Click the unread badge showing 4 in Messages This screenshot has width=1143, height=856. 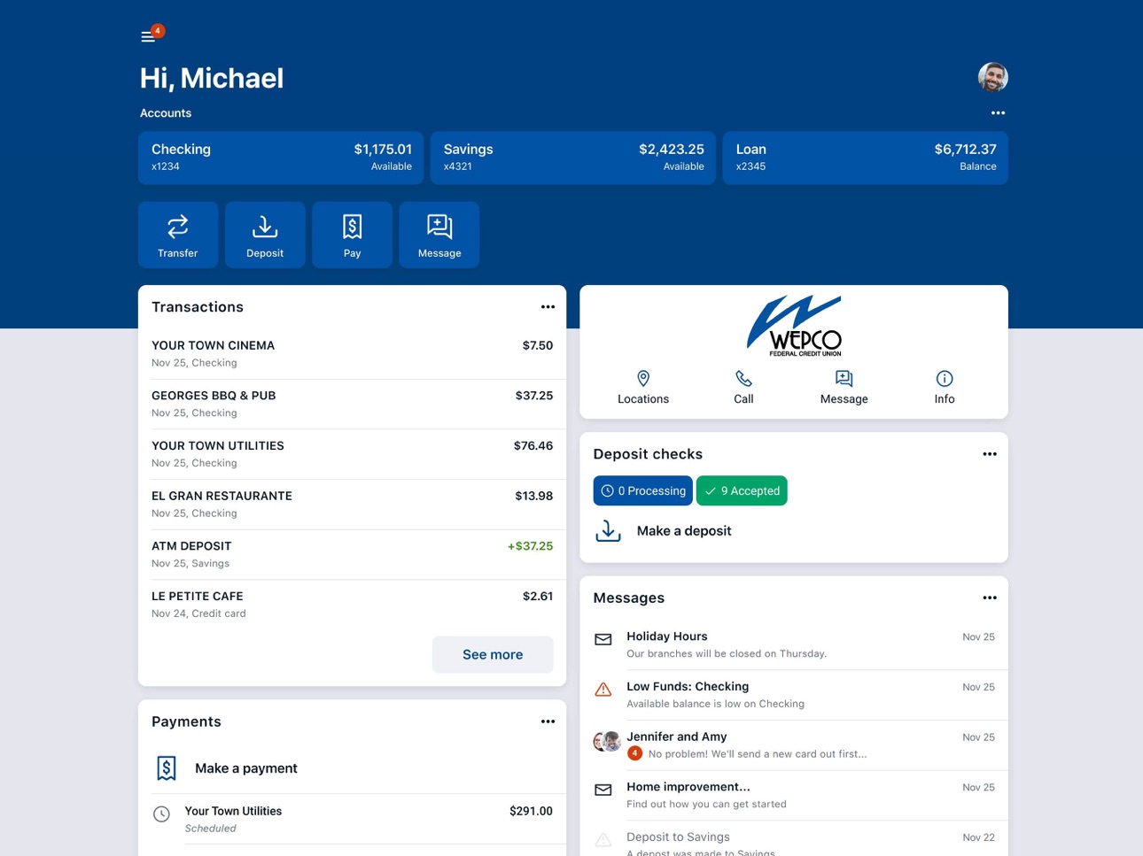(x=634, y=753)
